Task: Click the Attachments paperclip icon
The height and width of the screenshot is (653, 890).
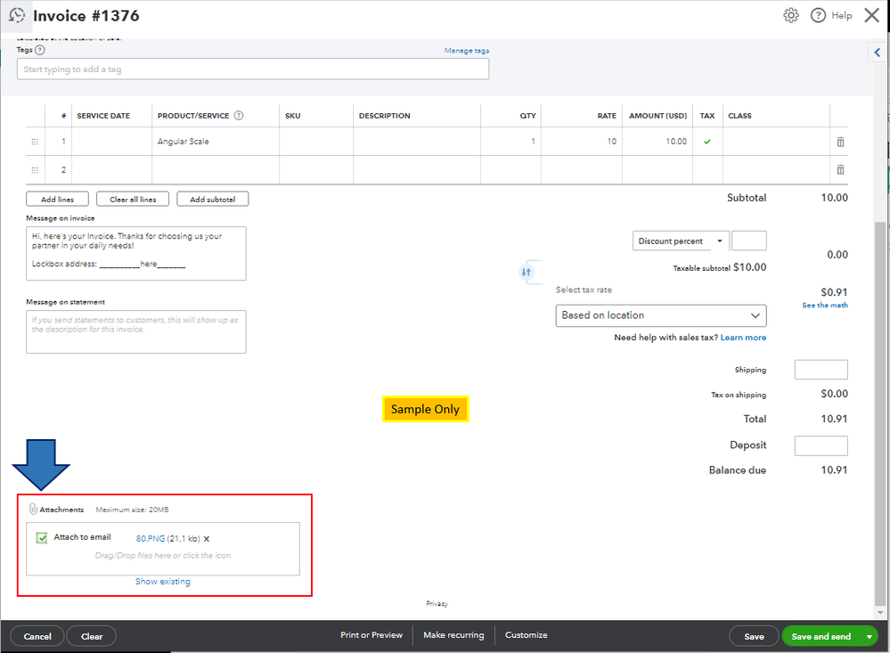Action: tap(33, 509)
